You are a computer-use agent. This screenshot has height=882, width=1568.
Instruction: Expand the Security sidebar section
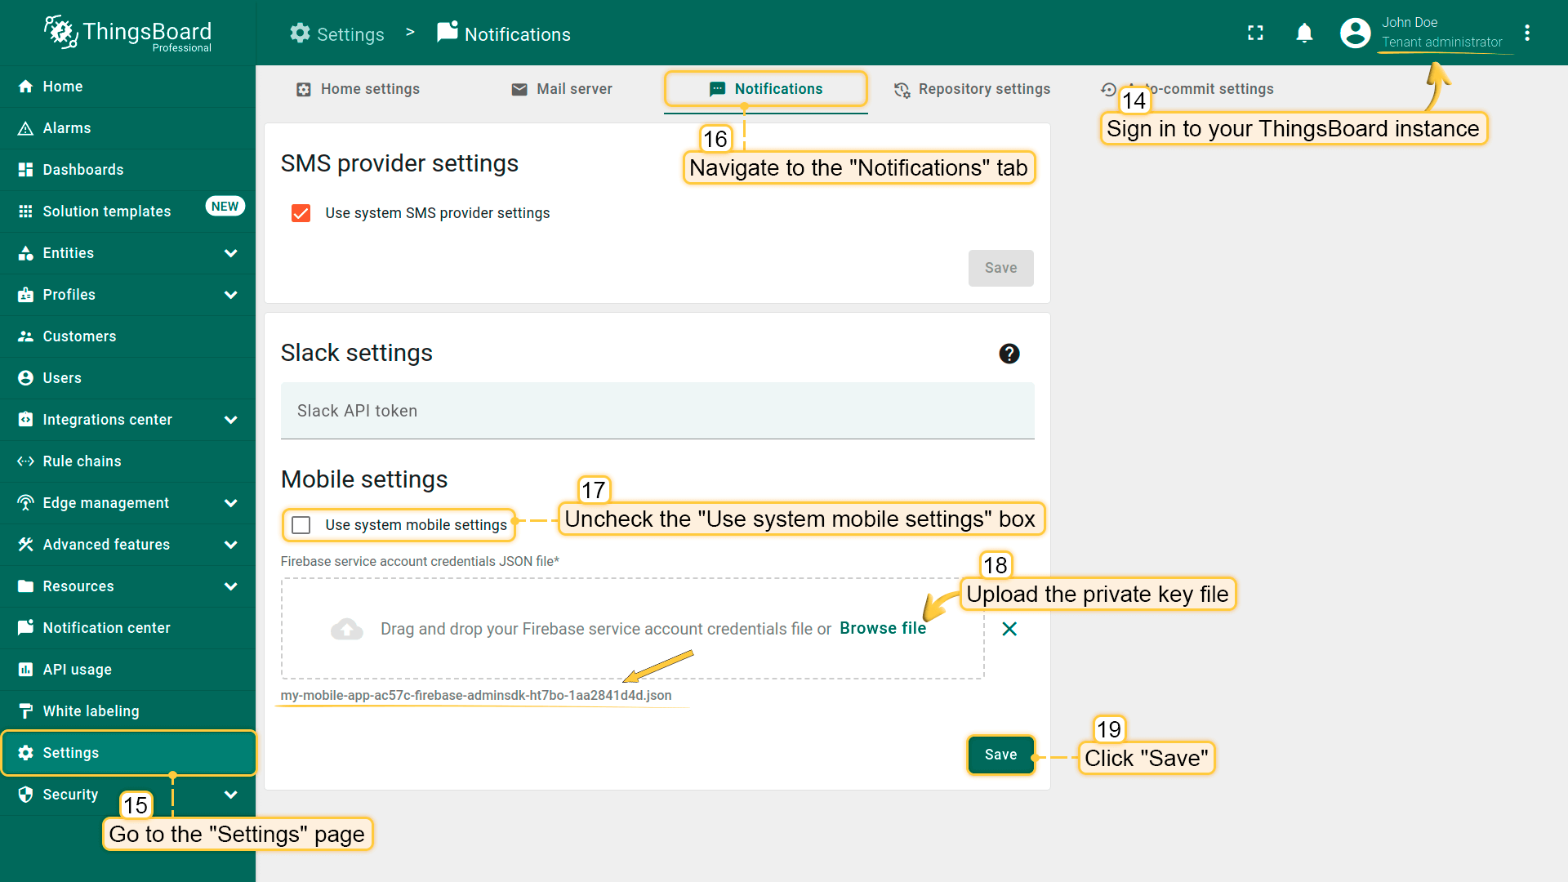pyautogui.click(x=231, y=795)
